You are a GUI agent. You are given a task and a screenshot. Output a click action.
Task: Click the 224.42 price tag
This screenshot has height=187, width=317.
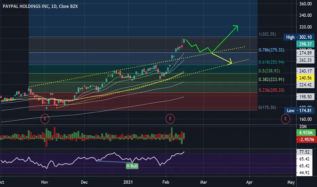click(x=305, y=85)
